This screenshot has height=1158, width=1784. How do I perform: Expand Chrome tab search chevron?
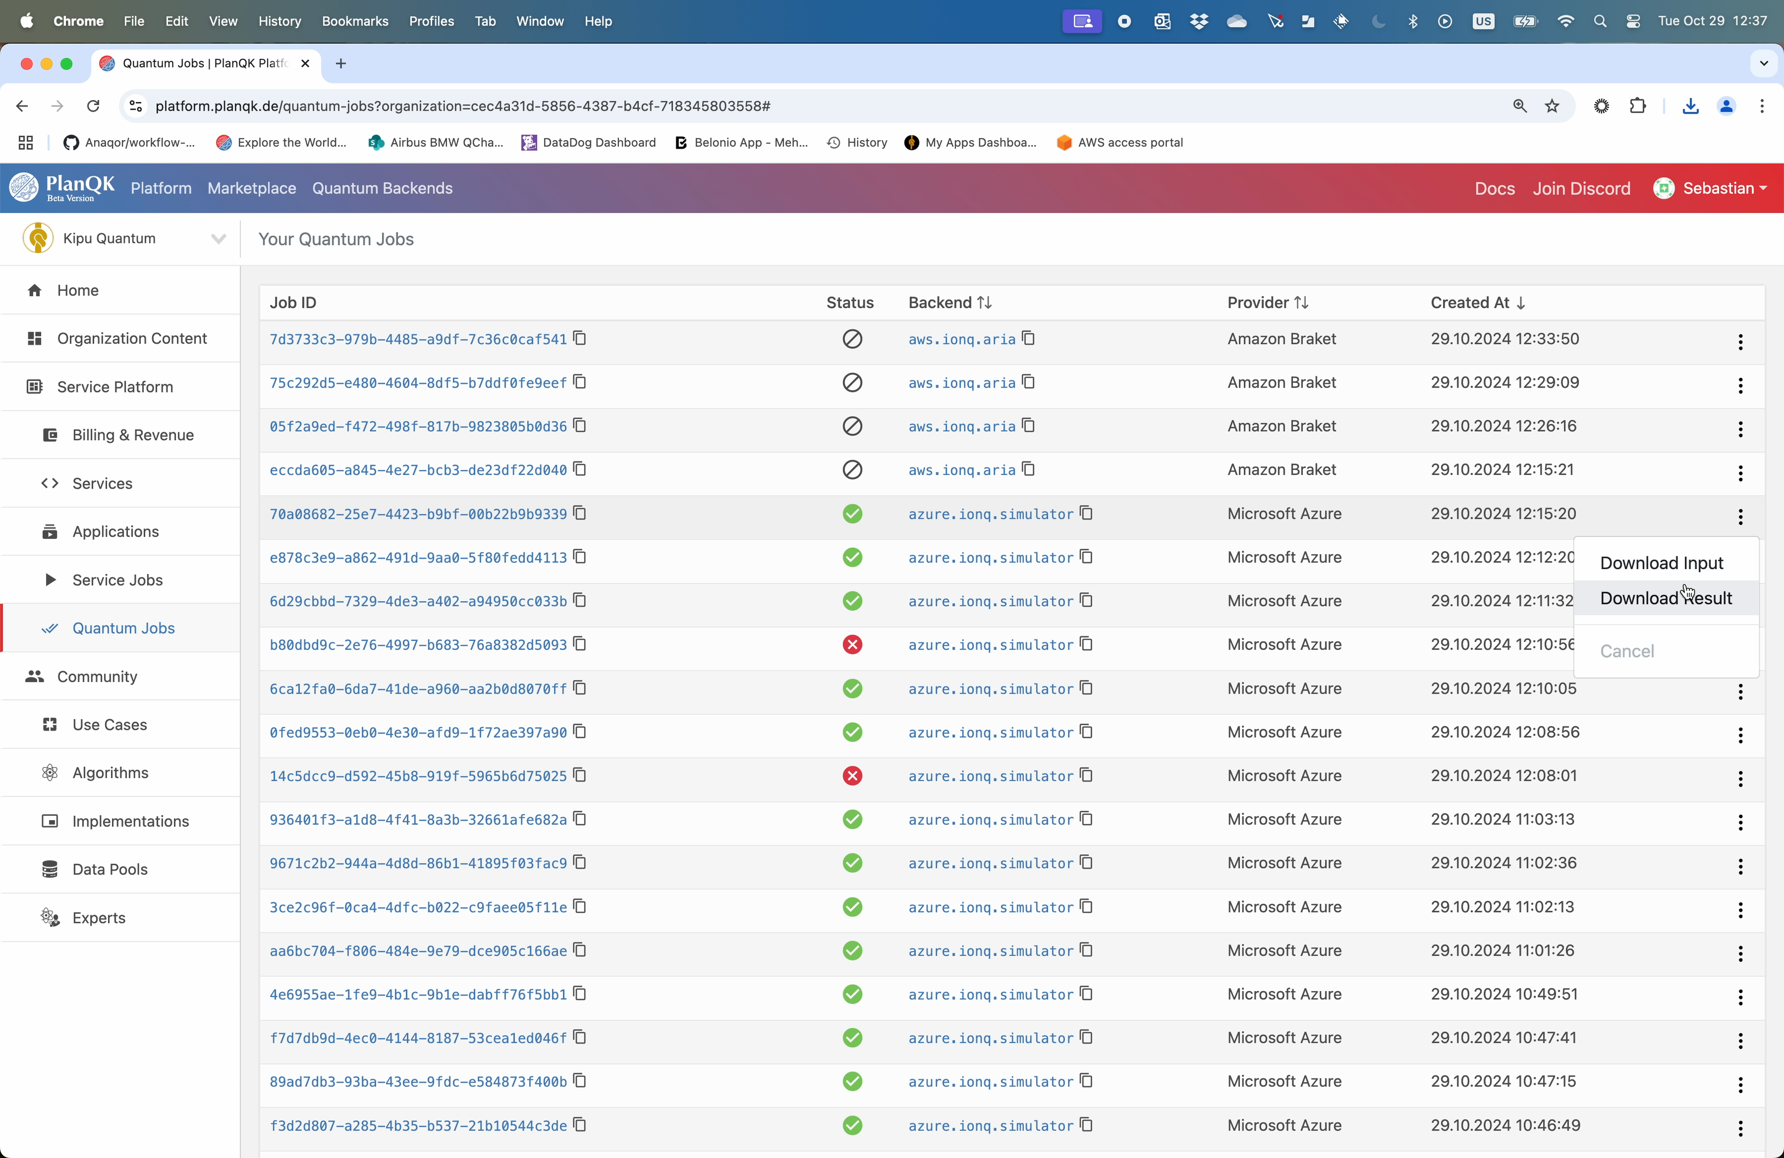1763,64
